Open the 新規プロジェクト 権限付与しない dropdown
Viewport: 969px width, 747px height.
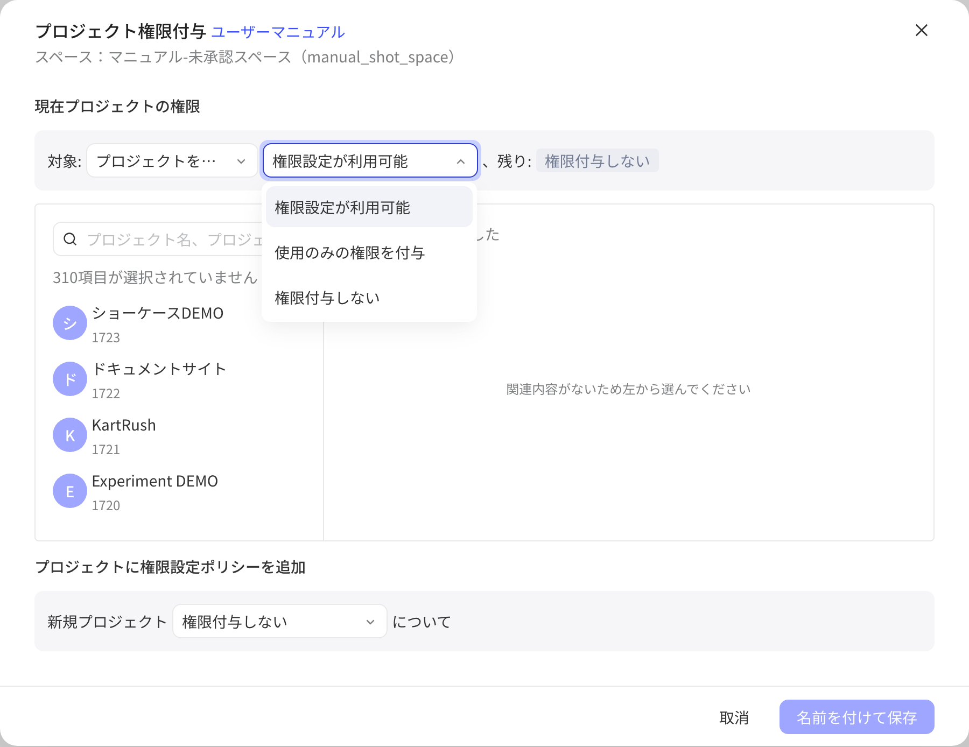point(280,621)
